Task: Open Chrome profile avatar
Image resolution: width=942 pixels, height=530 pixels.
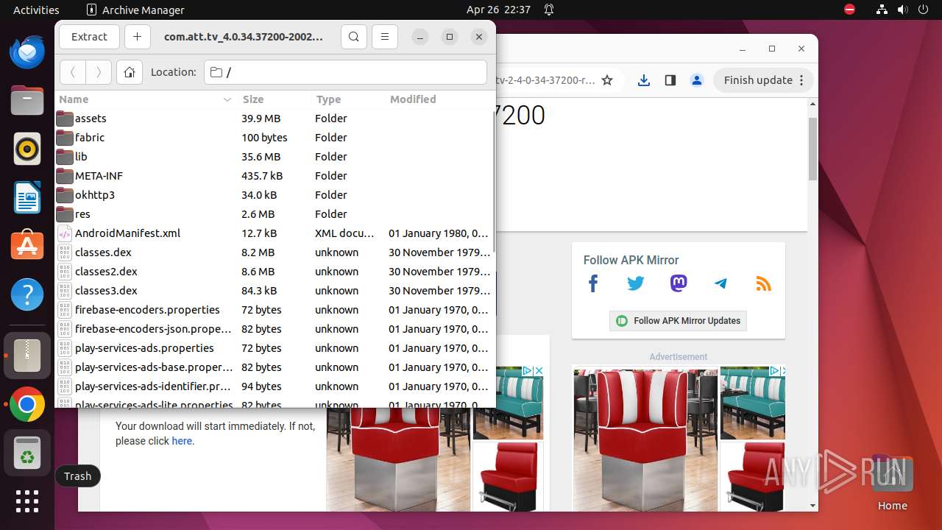Action: (x=697, y=80)
